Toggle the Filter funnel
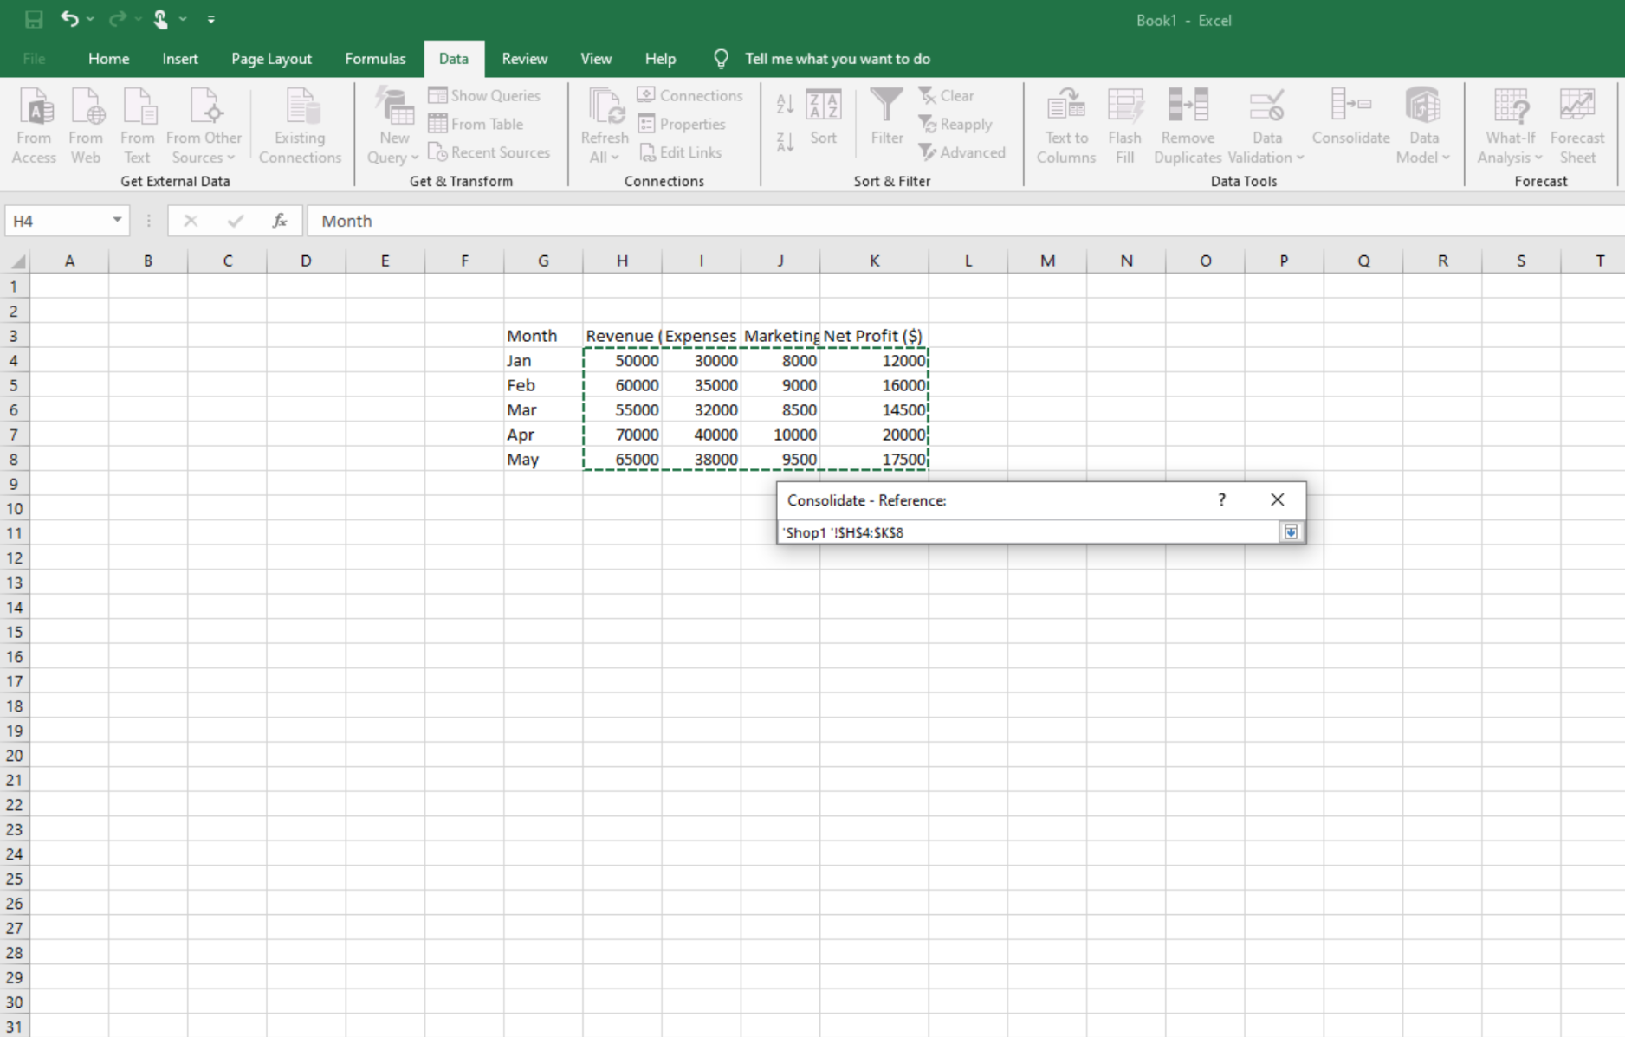Screen dimensions: 1625x1037 (x=887, y=118)
